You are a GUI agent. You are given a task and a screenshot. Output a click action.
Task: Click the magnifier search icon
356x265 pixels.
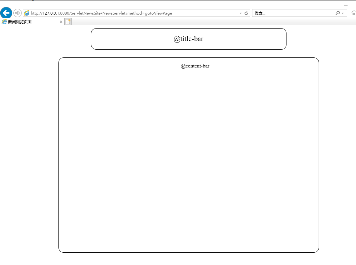click(337, 13)
